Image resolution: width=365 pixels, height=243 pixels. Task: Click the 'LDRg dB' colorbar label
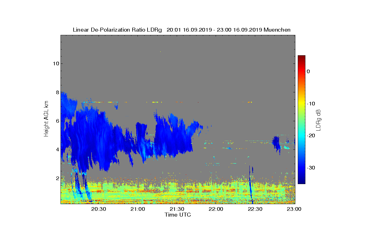point(319,120)
